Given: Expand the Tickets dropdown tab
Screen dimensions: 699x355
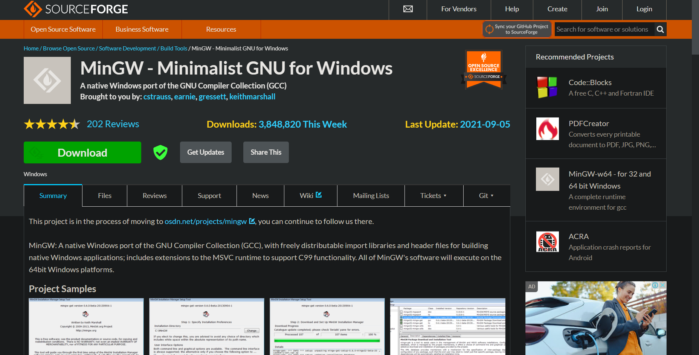Looking at the screenshot, I should coord(433,196).
